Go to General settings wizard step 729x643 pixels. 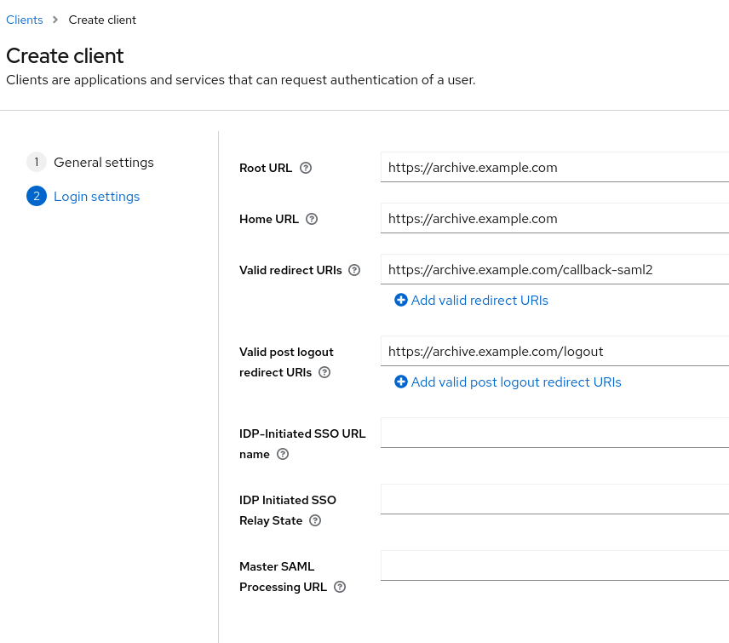(103, 163)
